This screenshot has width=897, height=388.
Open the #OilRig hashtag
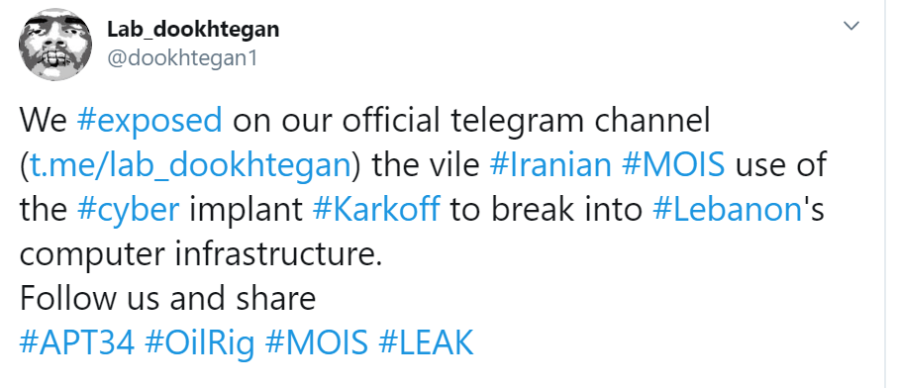tap(200, 343)
